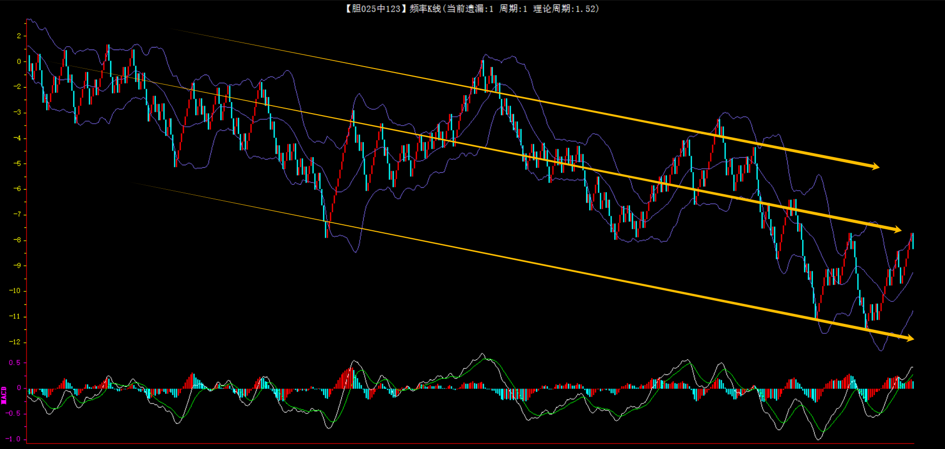Click the 频率K线 title text
This screenshot has height=449, width=945.
tap(425, 9)
